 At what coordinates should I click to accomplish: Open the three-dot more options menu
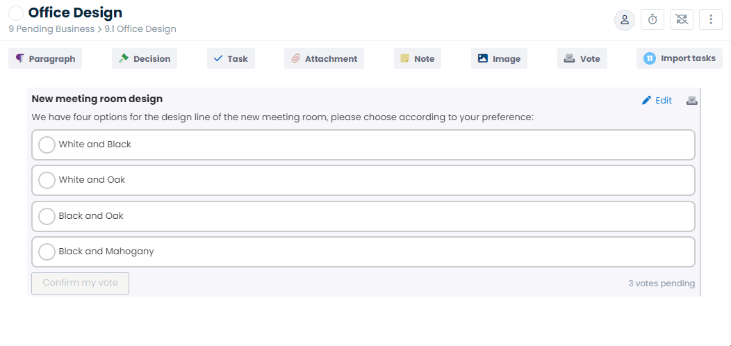(x=710, y=19)
